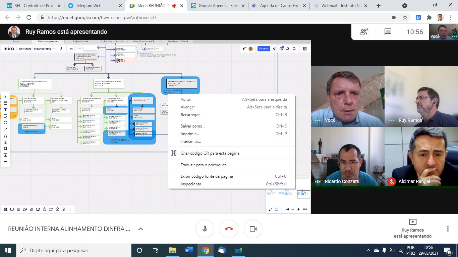Open Chrome extensions puzzle icon

click(429, 17)
